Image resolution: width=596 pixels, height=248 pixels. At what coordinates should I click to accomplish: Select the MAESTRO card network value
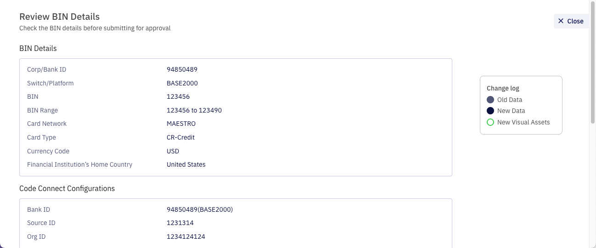tap(181, 124)
